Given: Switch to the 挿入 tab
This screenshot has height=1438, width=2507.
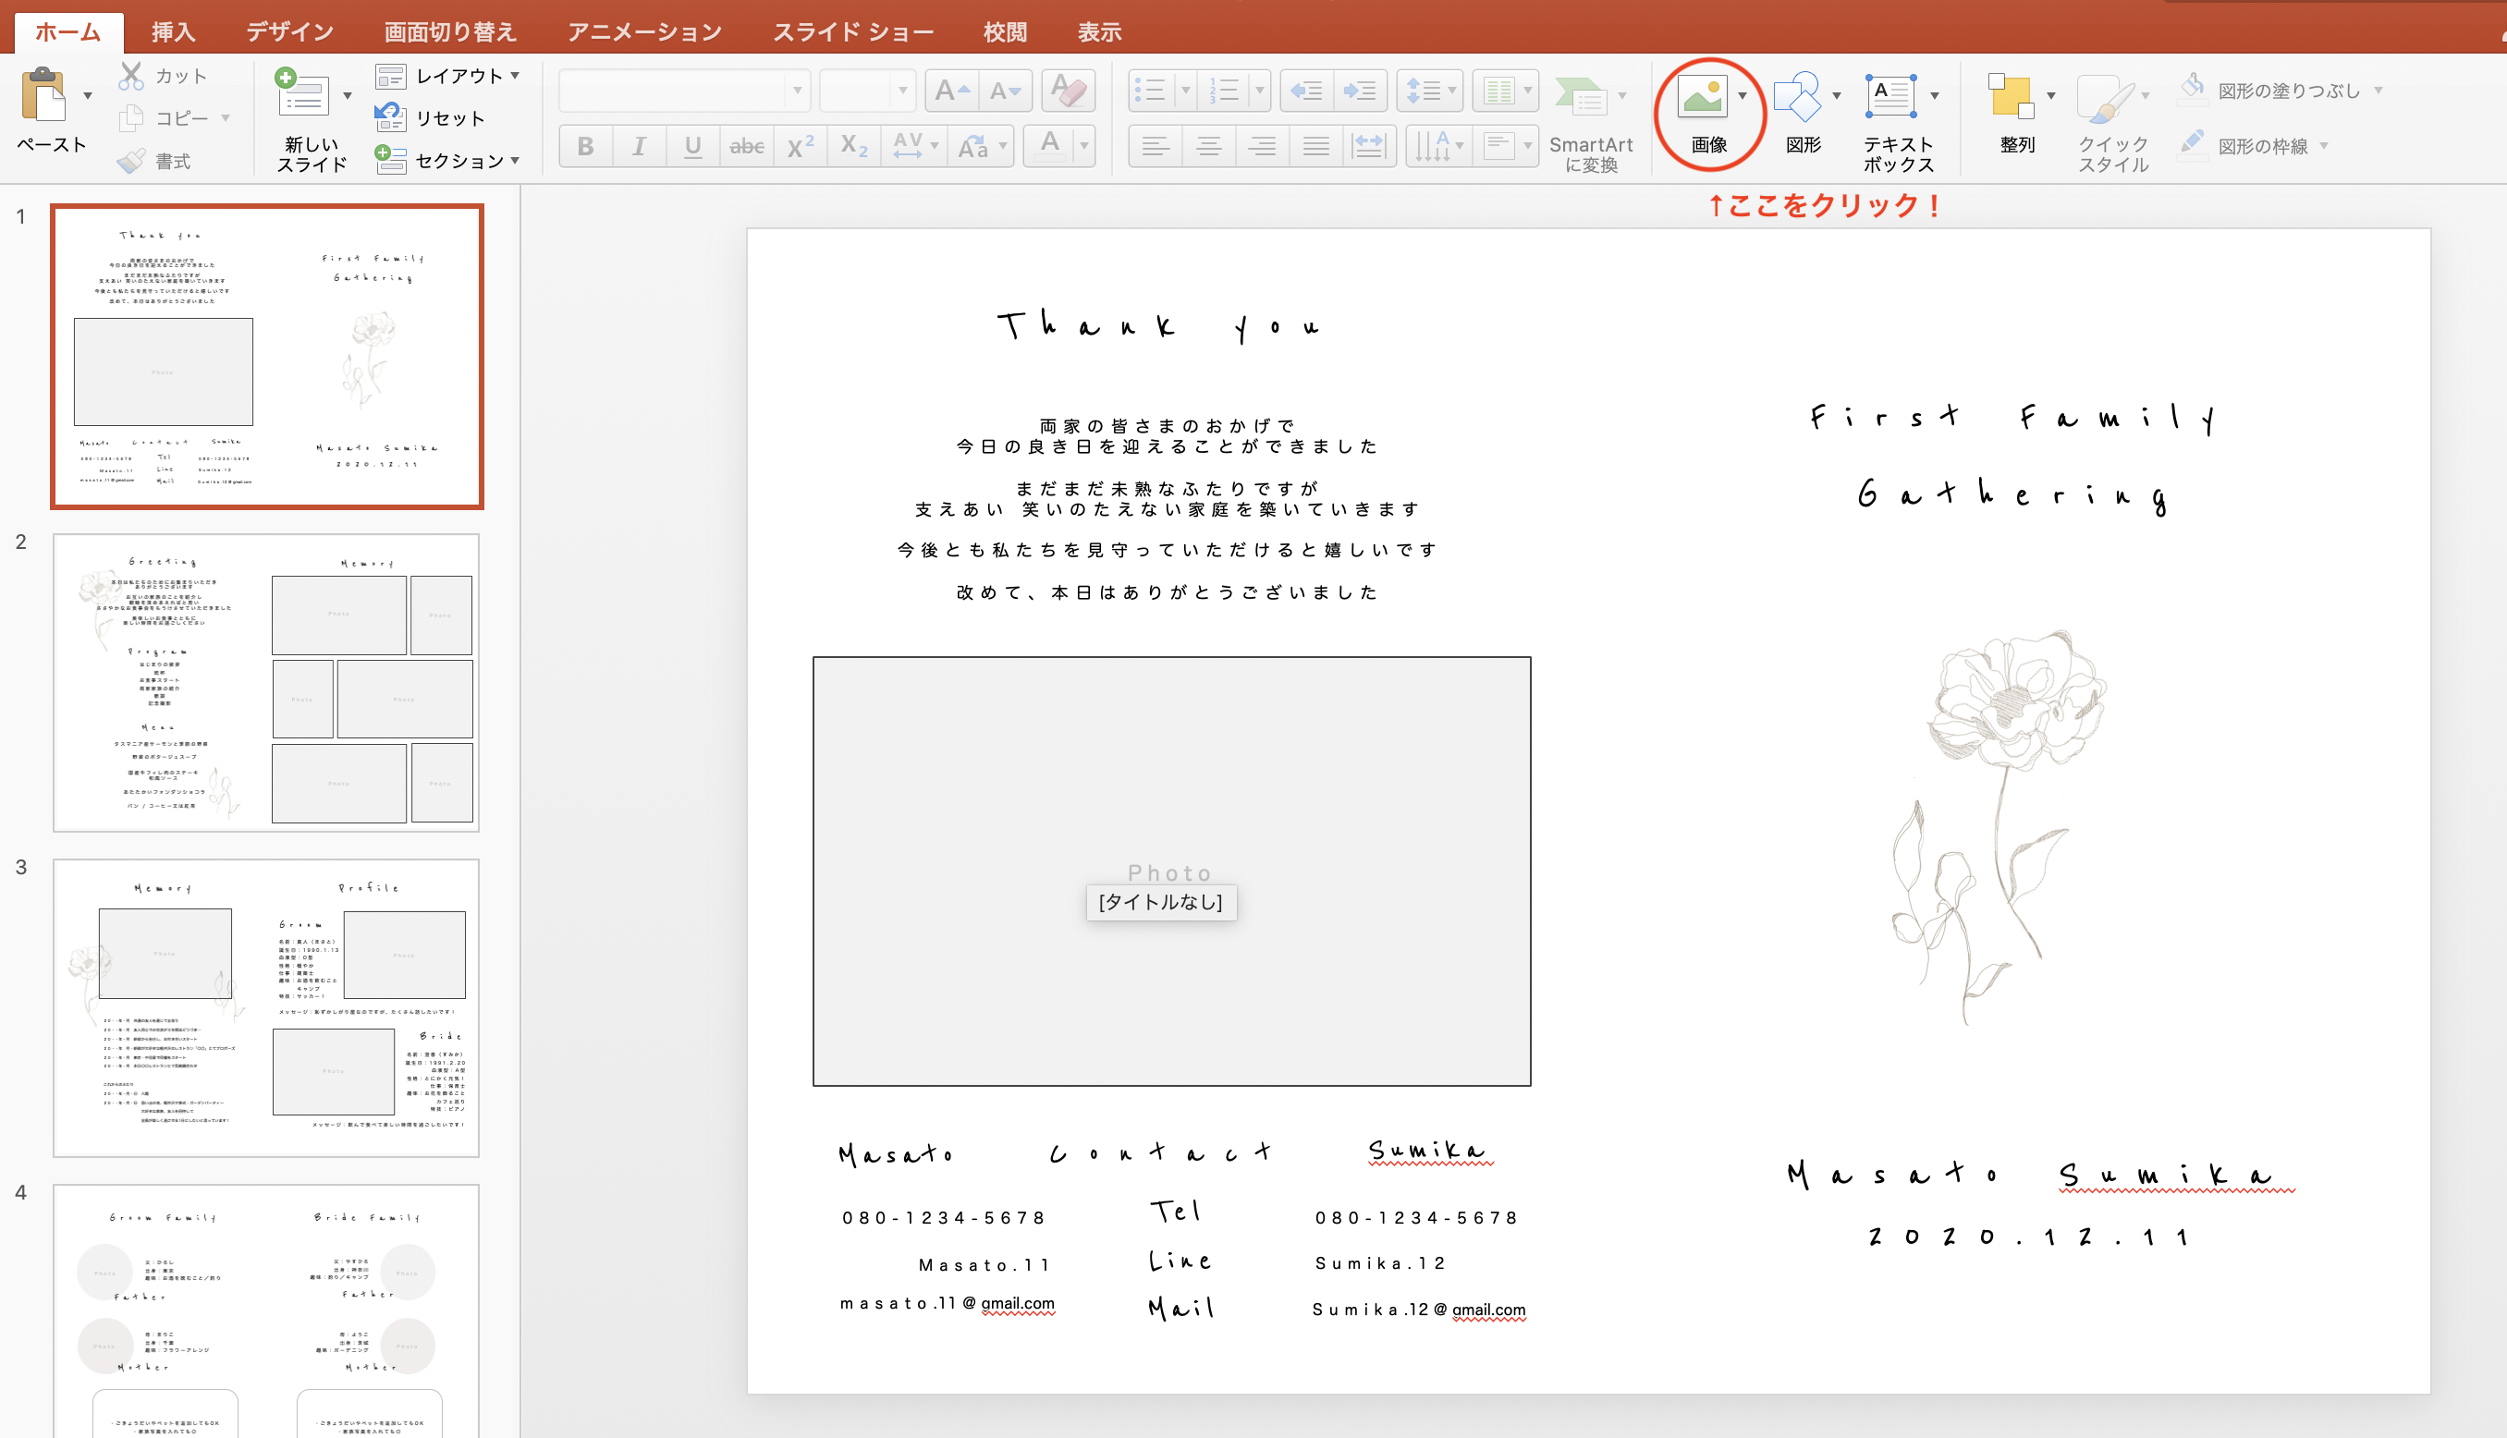Looking at the screenshot, I should (x=173, y=31).
